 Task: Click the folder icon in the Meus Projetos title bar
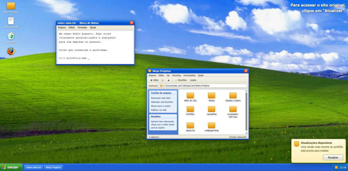[x=150, y=71]
